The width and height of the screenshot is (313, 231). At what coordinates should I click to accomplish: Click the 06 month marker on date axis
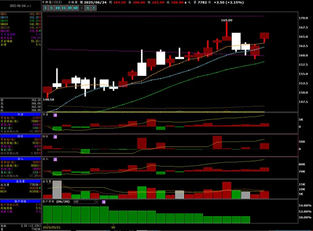113,227
